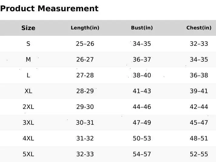This screenshot has width=216, height=162.
Task: Select the 4XL size row label
Action: point(28,138)
